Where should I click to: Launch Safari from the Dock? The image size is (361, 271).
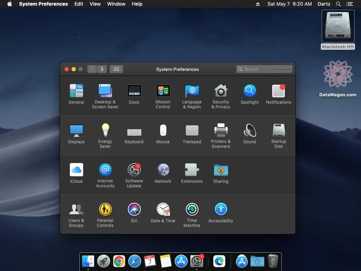point(134,261)
